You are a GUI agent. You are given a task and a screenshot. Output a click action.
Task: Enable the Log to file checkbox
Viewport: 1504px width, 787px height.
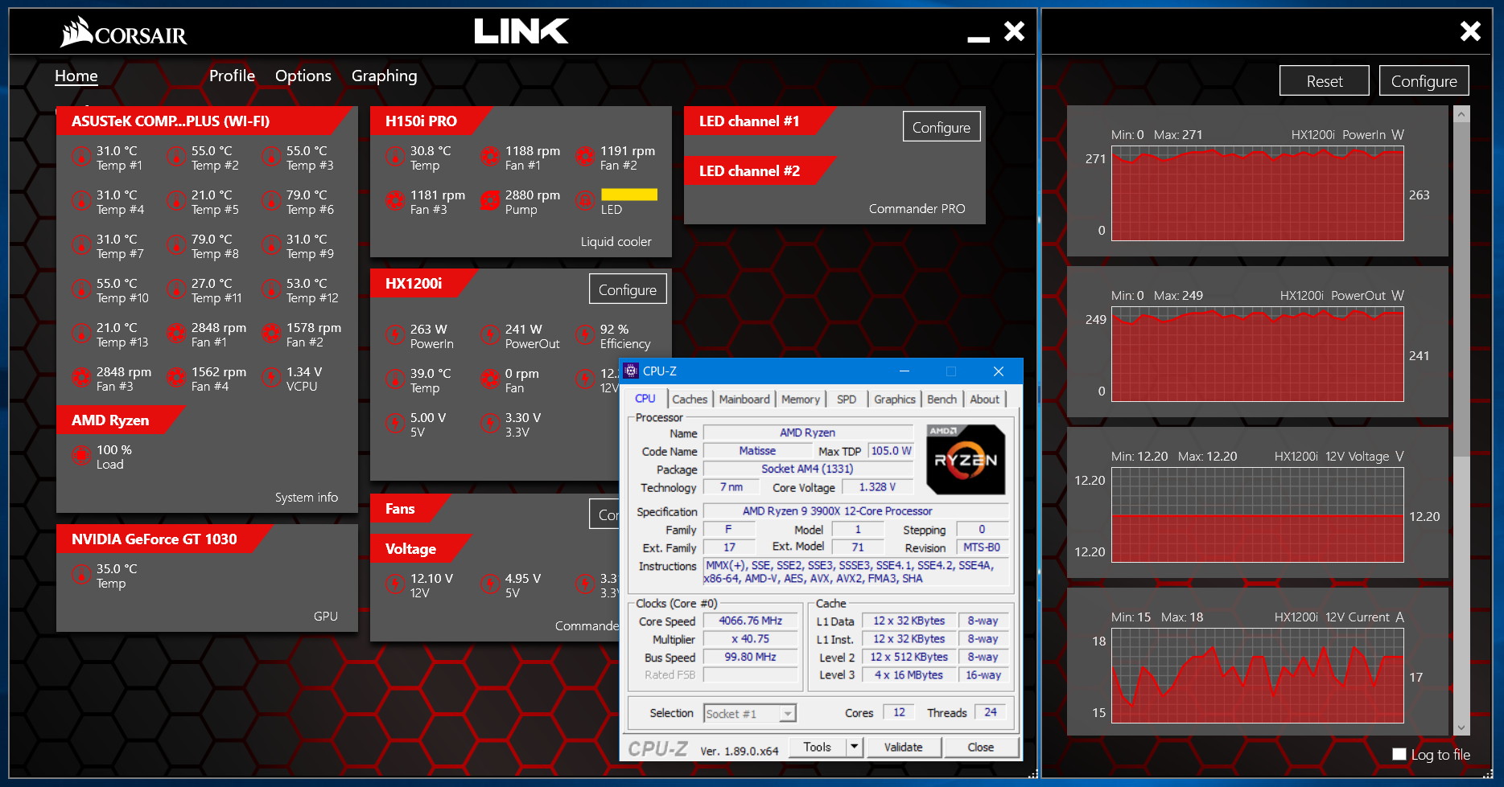tap(1399, 754)
